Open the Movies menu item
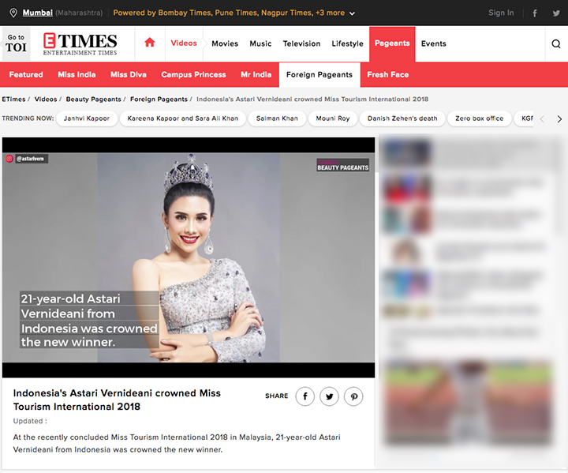 225,44
